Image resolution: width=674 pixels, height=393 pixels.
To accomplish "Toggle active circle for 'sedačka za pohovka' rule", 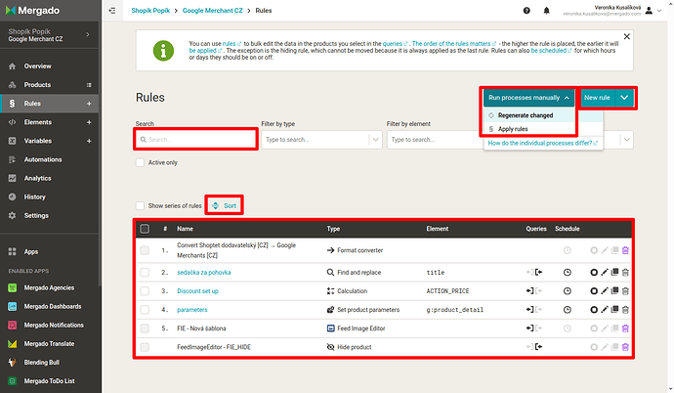I will (594, 272).
